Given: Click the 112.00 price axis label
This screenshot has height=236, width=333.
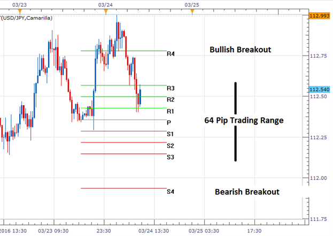Looking at the screenshot, I should point(319,178).
